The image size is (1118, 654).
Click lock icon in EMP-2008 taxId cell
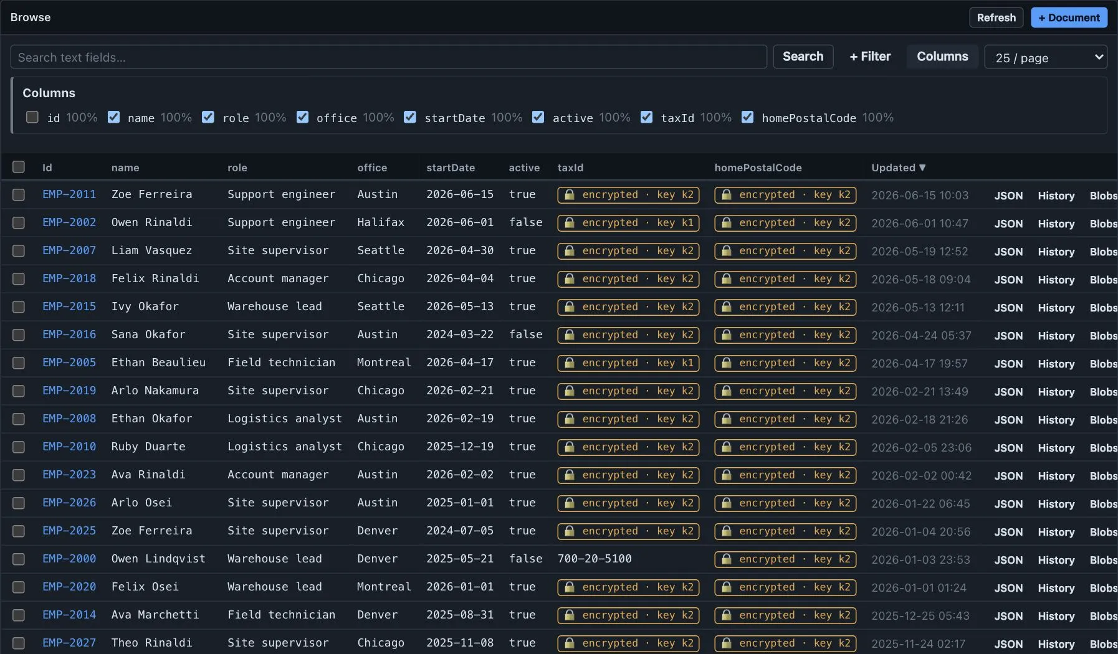pyautogui.click(x=569, y=419)
